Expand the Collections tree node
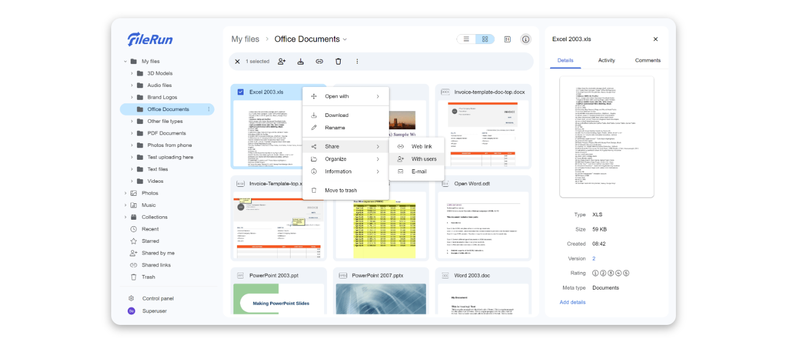Viewport: 793px width, 339px height. coord(125,217)
